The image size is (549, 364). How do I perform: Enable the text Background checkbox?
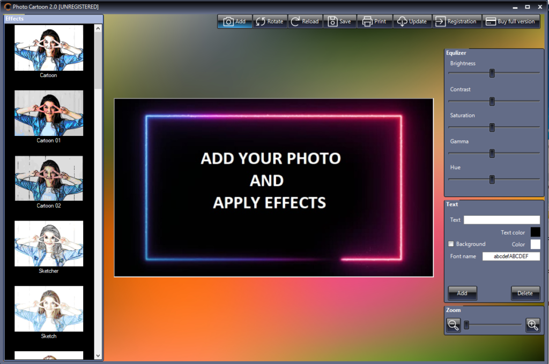[x=451, y=244]
